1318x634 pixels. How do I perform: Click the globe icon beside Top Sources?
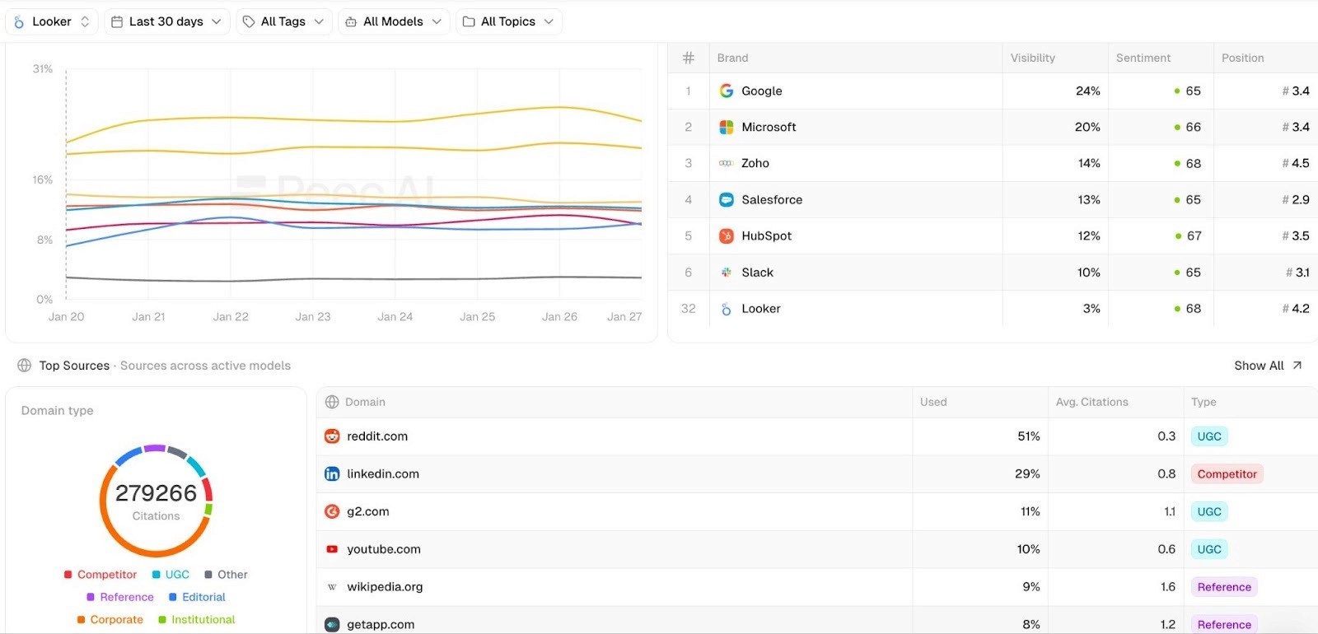(x=25, y=366)
